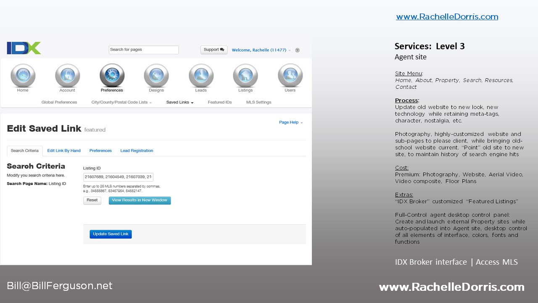Click the Reset button
Image resolution: width=538 pixels, height=303 pixels.
click(92, 200)
